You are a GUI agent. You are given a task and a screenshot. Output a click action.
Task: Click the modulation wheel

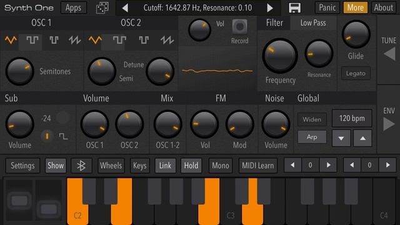[49, 201]
